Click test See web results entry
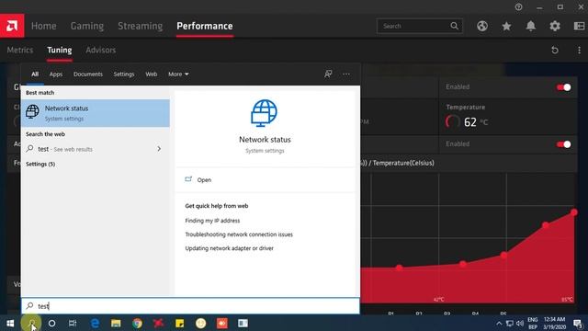This screenshot has height=331, width=588. click(x=96, y=149)
